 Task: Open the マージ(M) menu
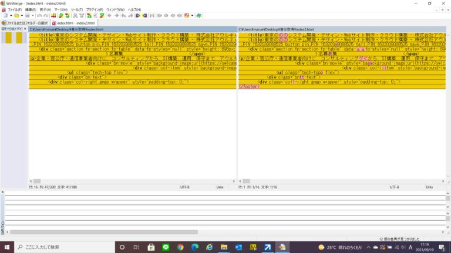(60, 9)
